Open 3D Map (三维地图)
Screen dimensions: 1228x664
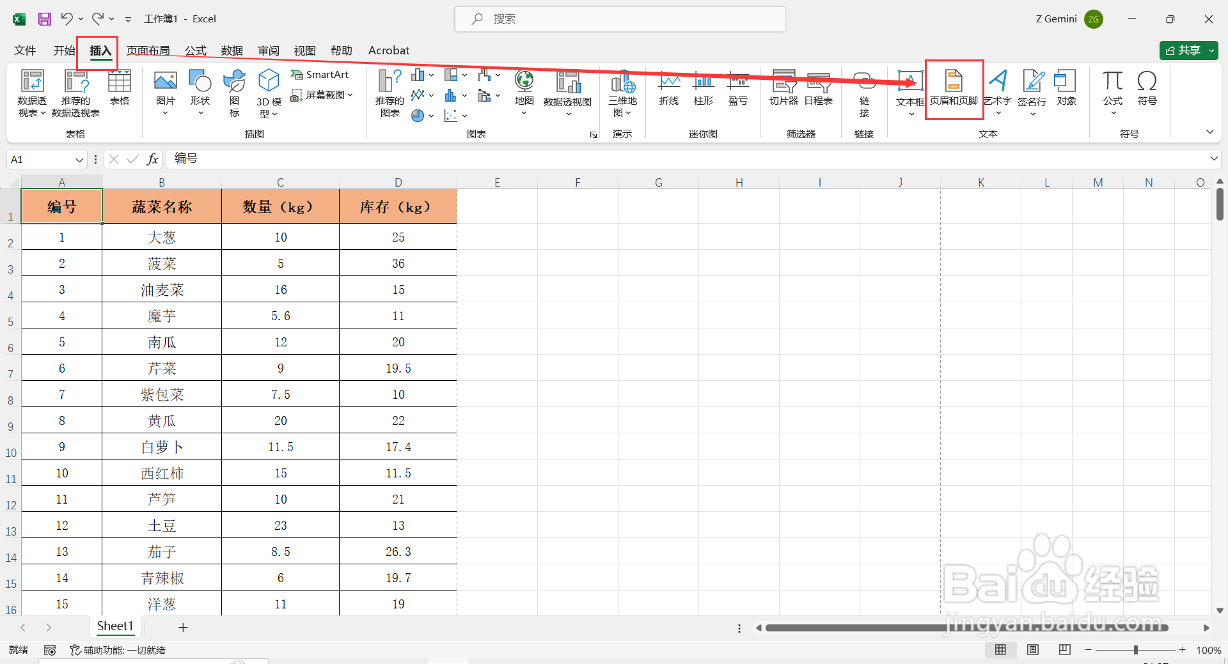click(622, 93)
